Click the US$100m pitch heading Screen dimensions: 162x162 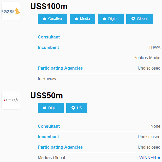pos(49,6)
